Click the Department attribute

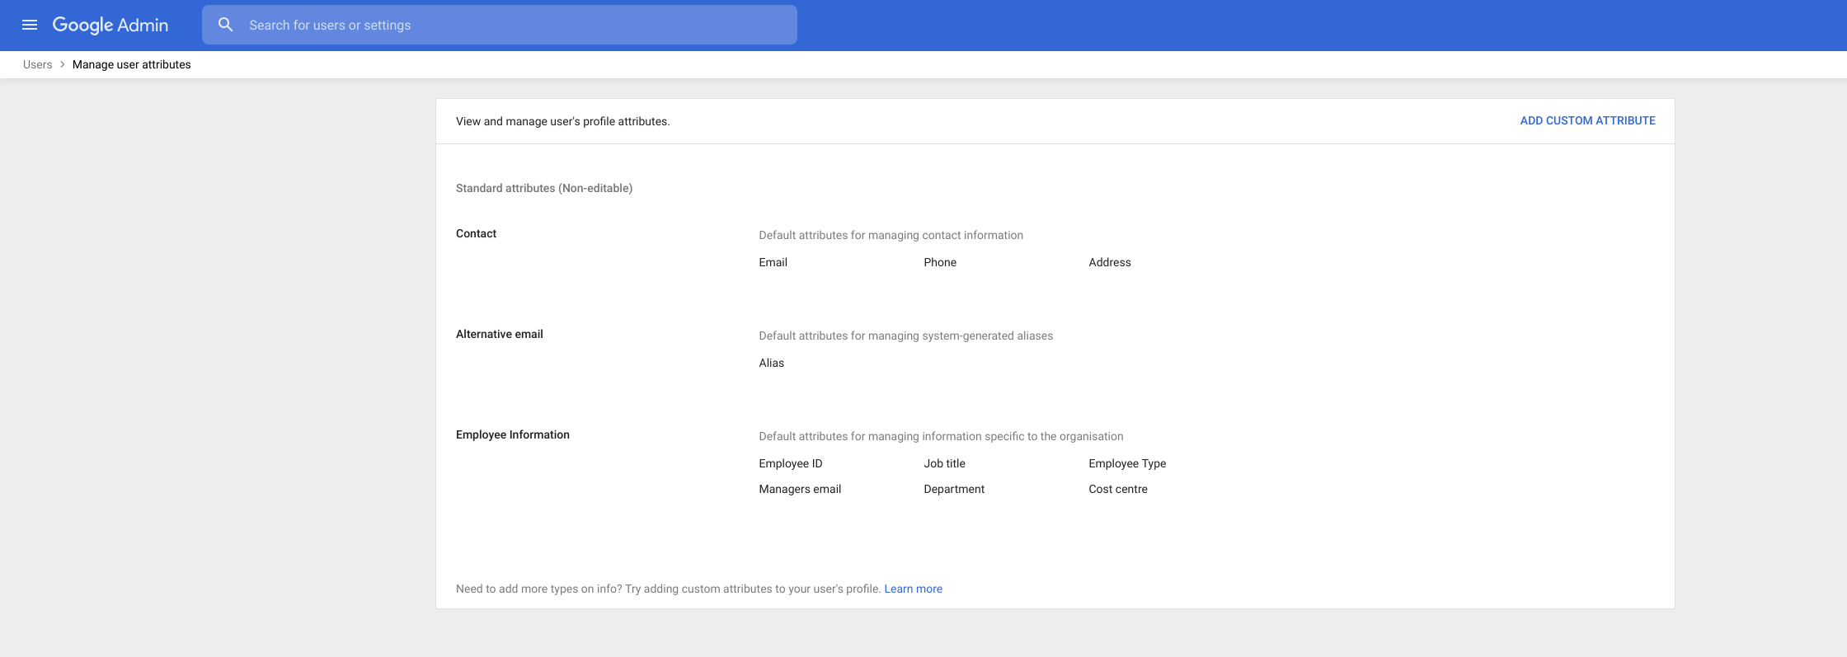[954, 489]
